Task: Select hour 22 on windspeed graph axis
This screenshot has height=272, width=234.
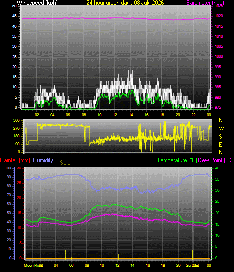Action: click(x=193, y=115)
